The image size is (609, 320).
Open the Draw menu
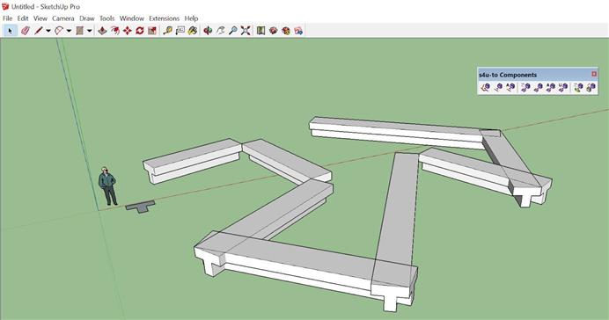click(x=87, y=18)
